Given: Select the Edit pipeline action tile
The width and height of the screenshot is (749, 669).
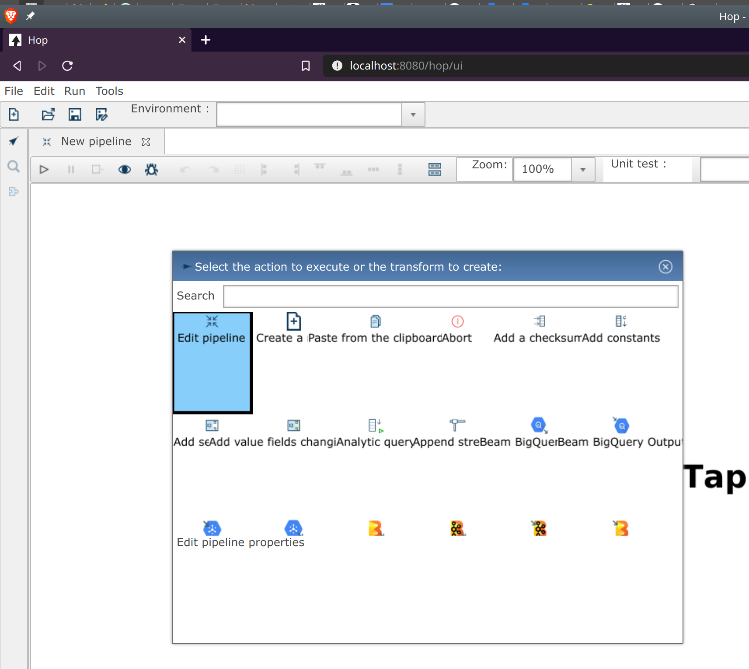Looking at the screenshot, I should 213,362.
